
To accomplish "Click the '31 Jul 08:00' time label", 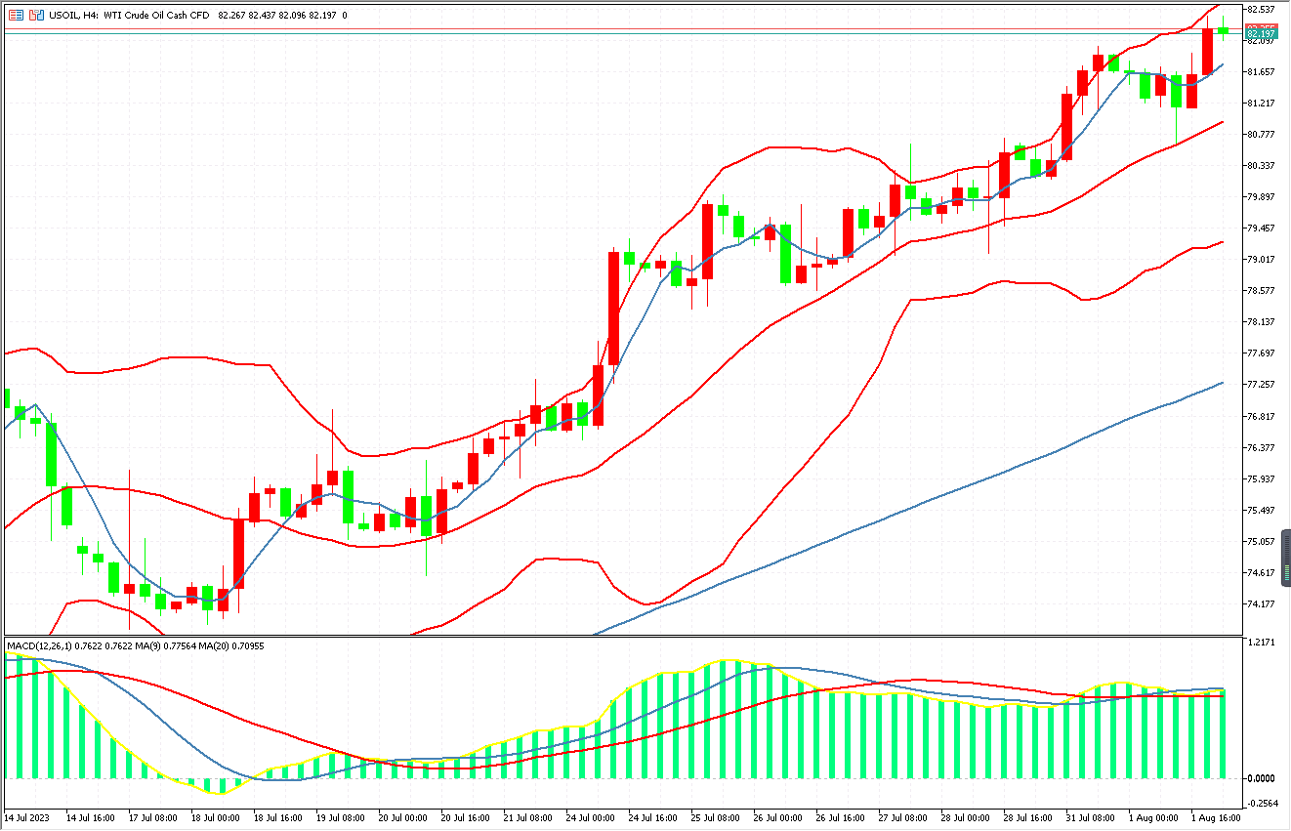I will pos(1091,817).
